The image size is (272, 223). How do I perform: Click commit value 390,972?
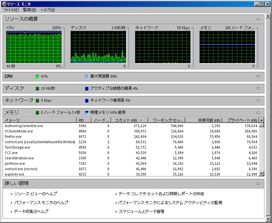[x=140, y=131]
